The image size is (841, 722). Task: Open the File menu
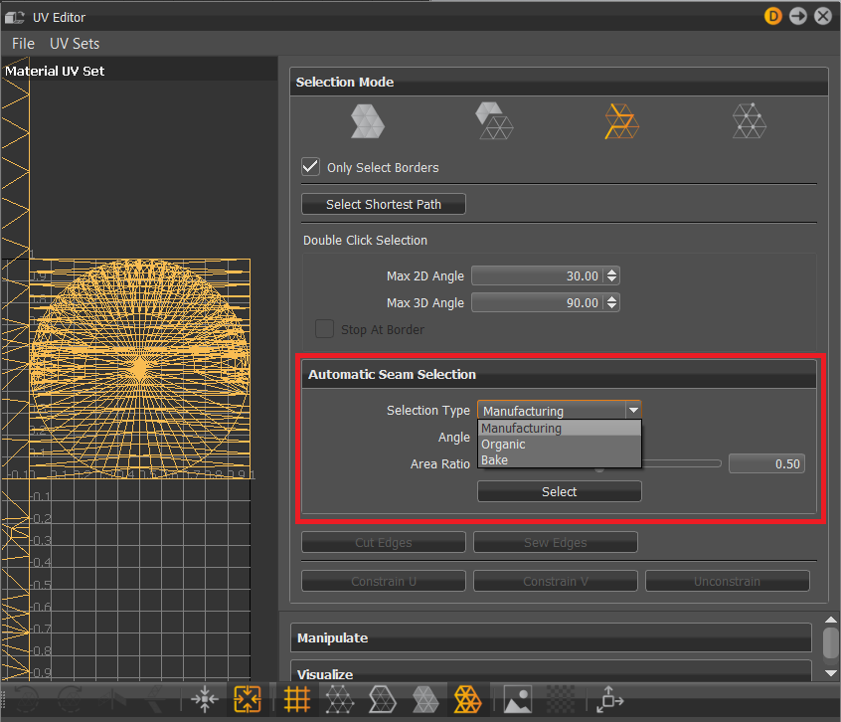[x=23, y=44]
